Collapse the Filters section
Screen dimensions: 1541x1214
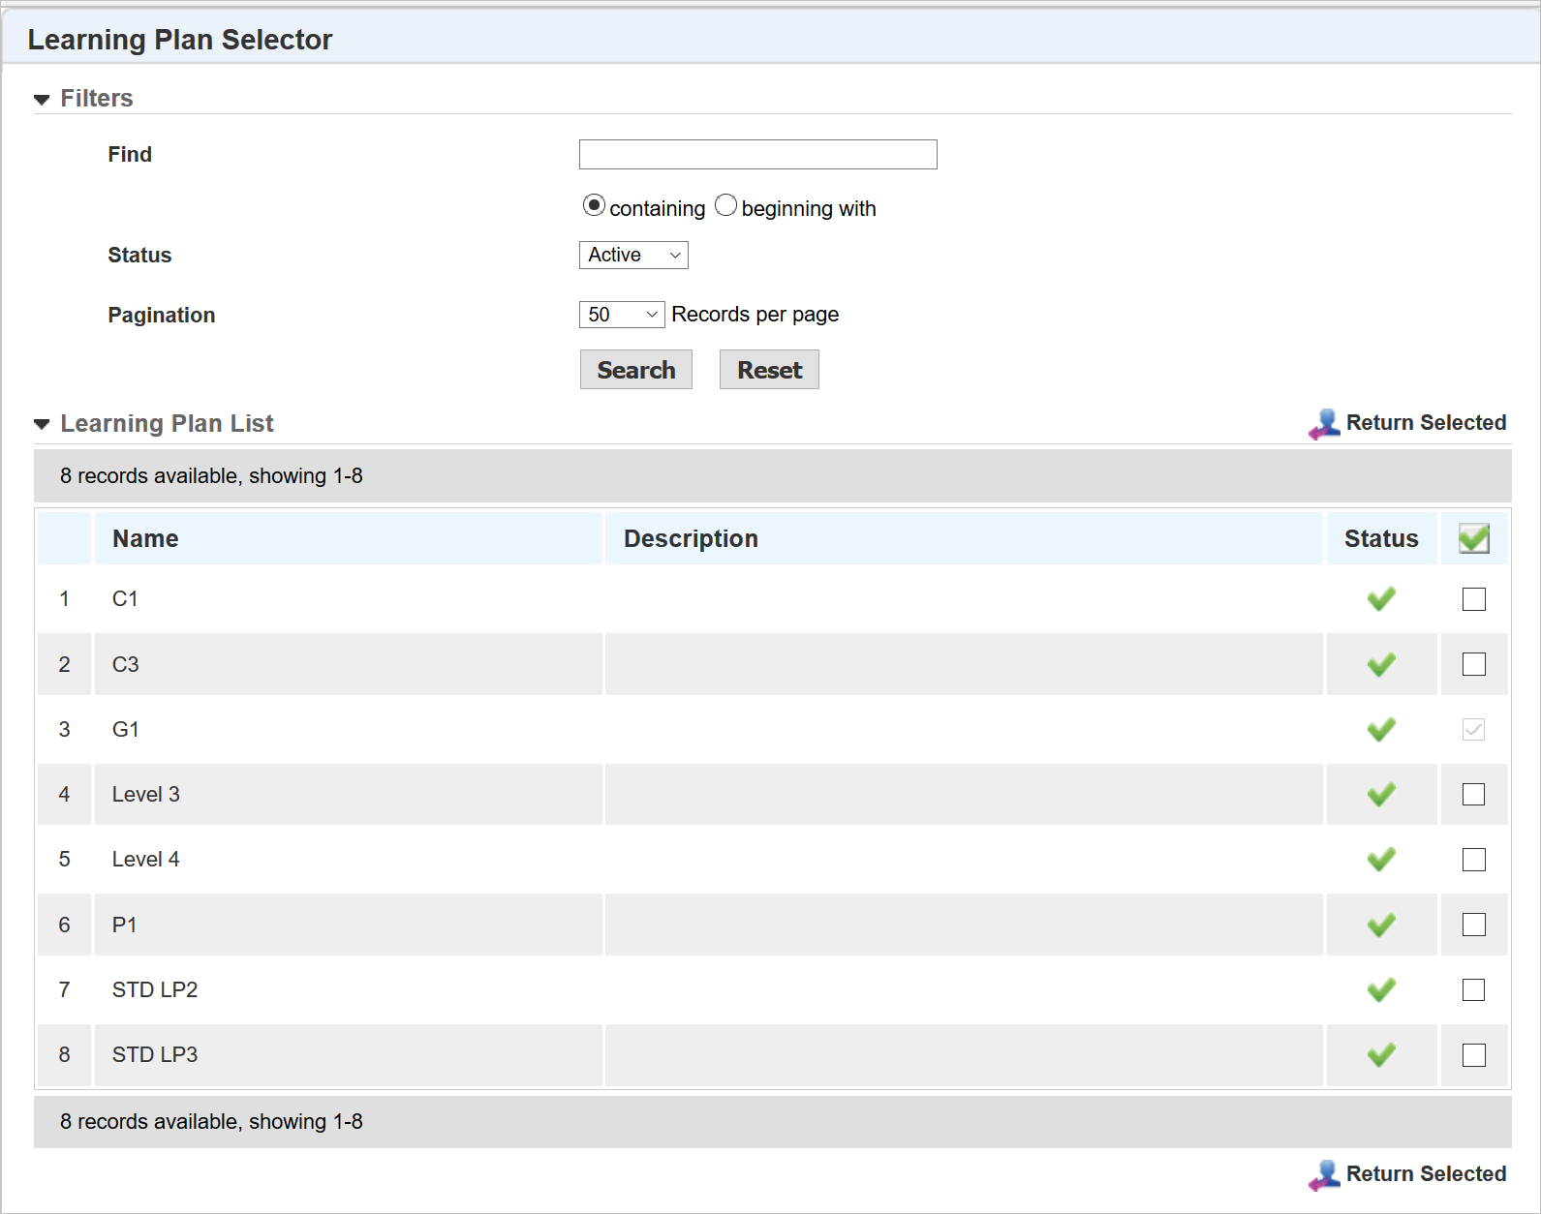pos(42,99)
